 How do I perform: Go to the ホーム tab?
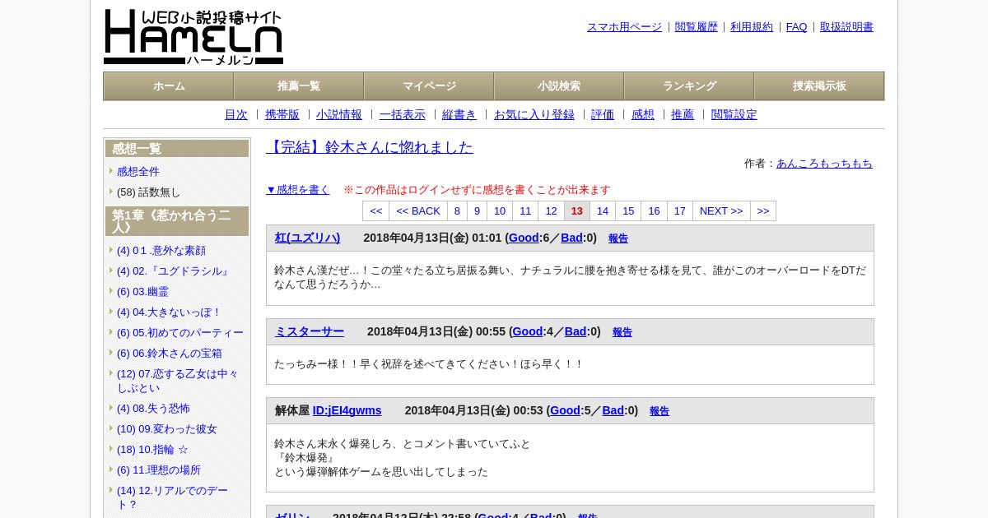click(169, 86)
